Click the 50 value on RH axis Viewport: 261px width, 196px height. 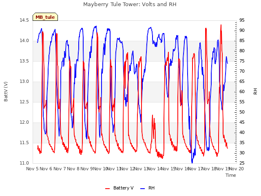242,112
